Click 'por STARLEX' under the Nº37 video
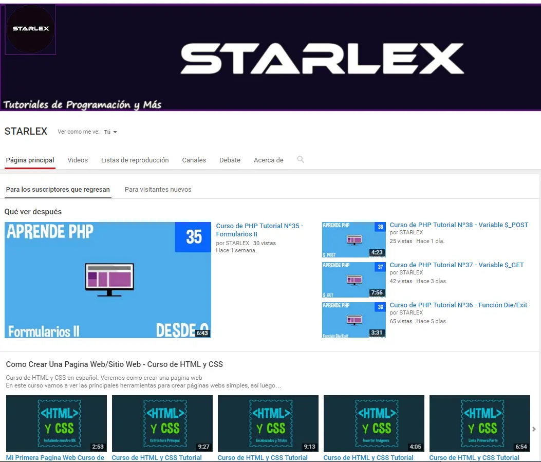Viewport: 541px width, 462px height. [406, 272]
